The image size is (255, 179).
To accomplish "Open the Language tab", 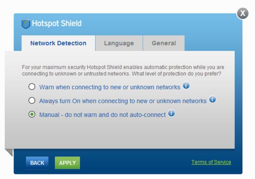I will [119, 43].
